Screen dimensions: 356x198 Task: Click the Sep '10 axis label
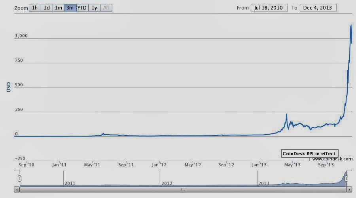(x=27, y=165)
